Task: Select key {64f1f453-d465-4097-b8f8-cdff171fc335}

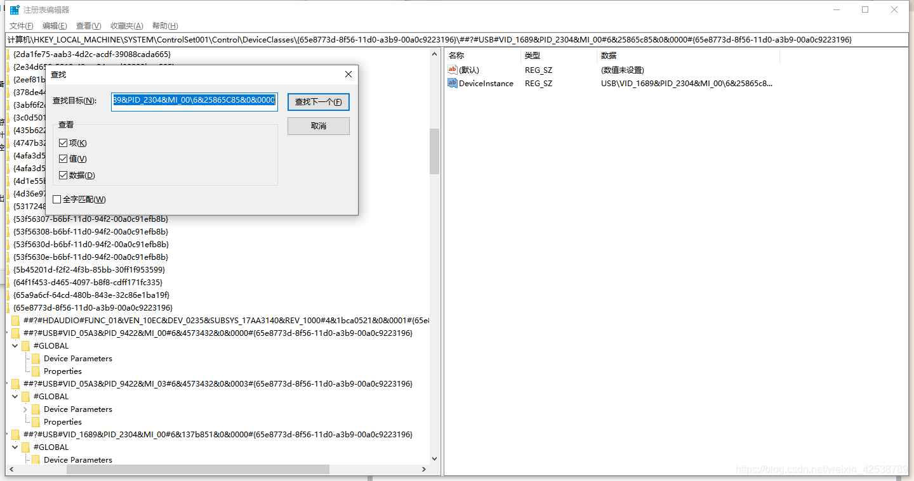Action: [88, 283]
